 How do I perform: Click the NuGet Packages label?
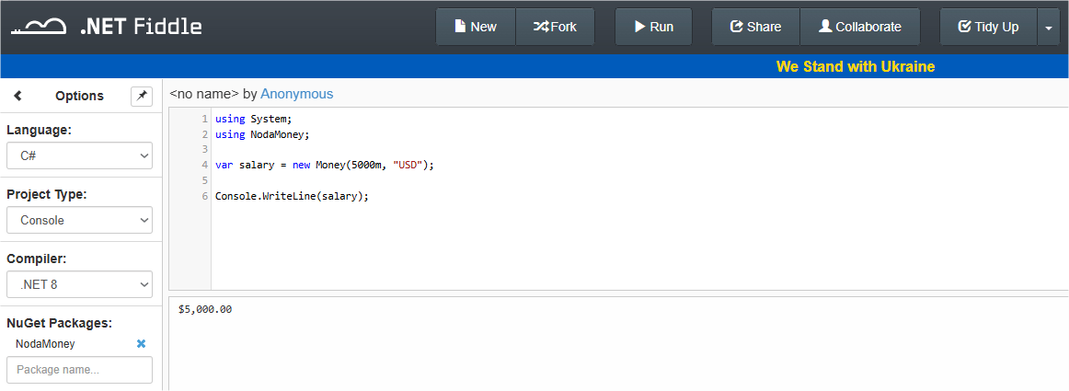coord(59,323)
